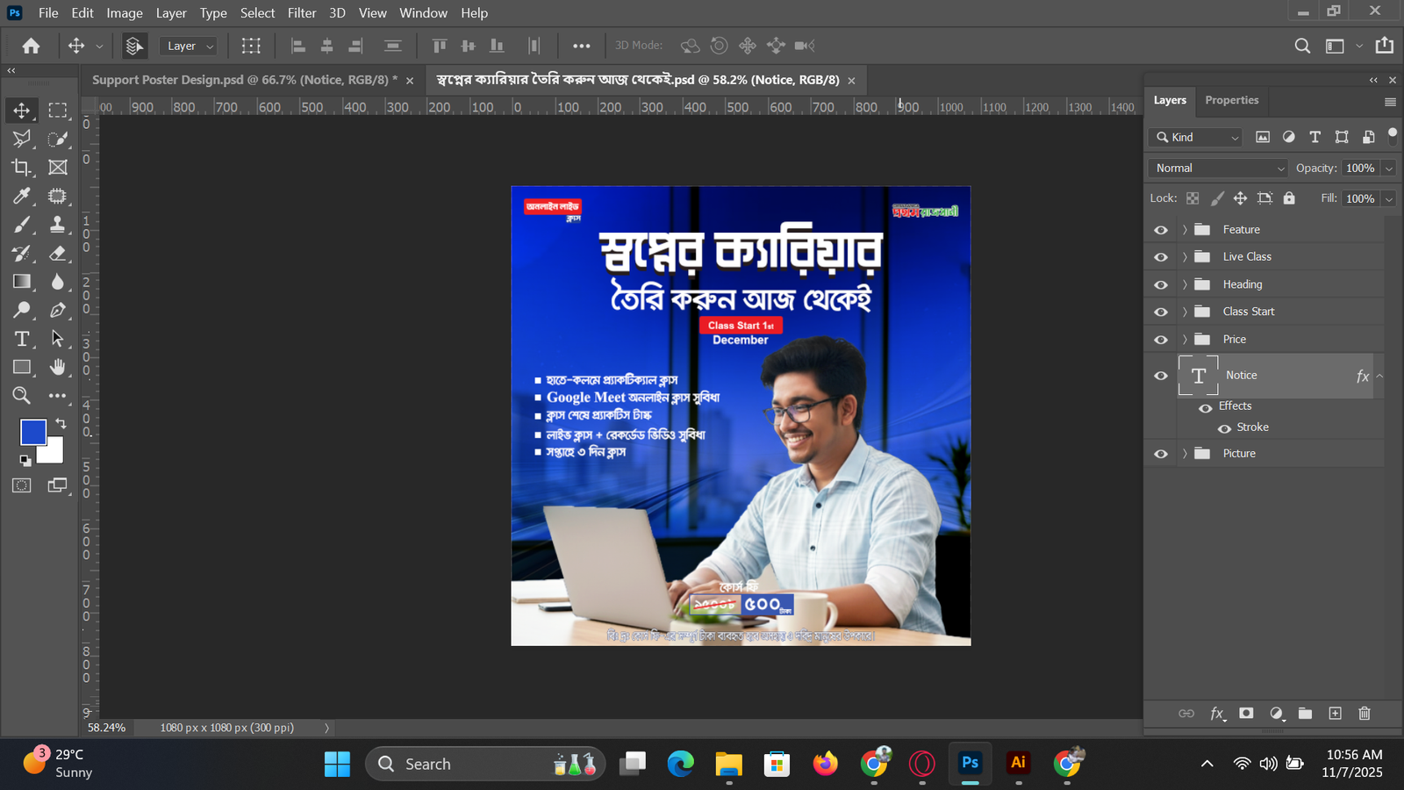The image size is (1404, 790).
Task: Select the Clone Stamp tool
Action: click(58, 225)
